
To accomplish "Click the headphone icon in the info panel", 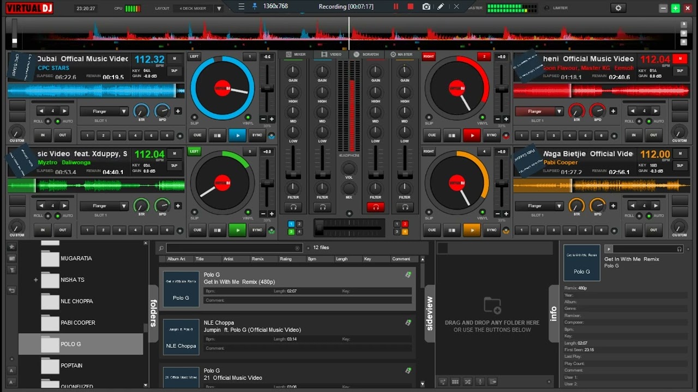I will coord(679,249).
